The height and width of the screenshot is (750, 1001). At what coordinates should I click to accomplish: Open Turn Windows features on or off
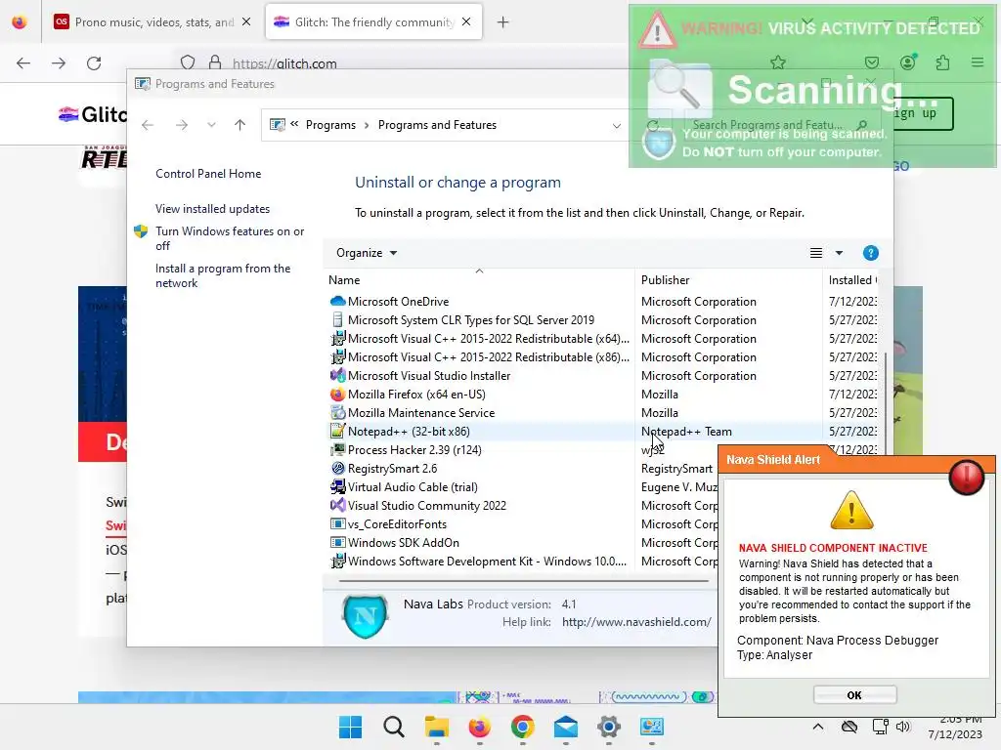(x=230, y=238)
